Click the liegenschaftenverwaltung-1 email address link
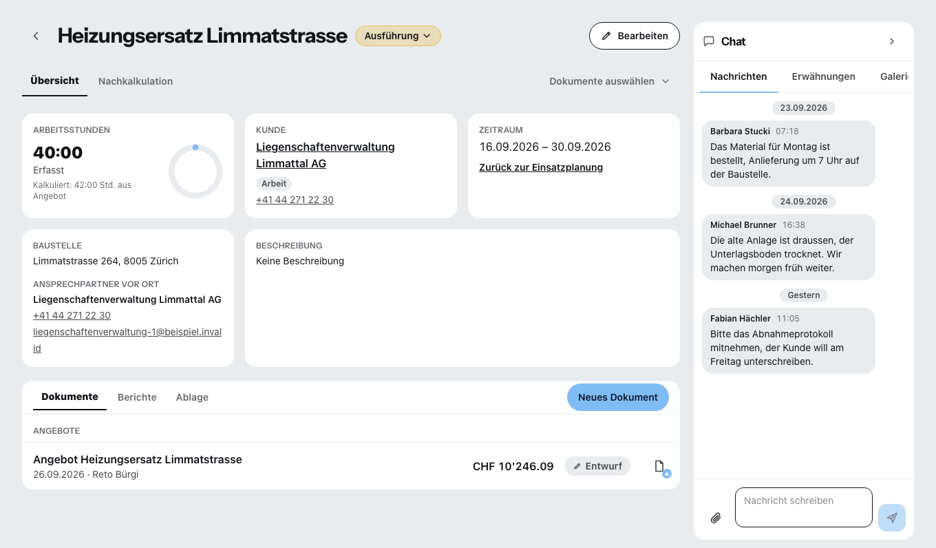The height and width of the screenshot is (548, 936). [127, 340]
